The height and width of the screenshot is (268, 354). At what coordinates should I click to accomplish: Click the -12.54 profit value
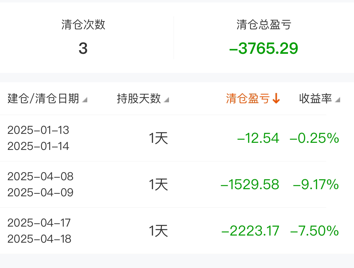(x=258, y=138)
